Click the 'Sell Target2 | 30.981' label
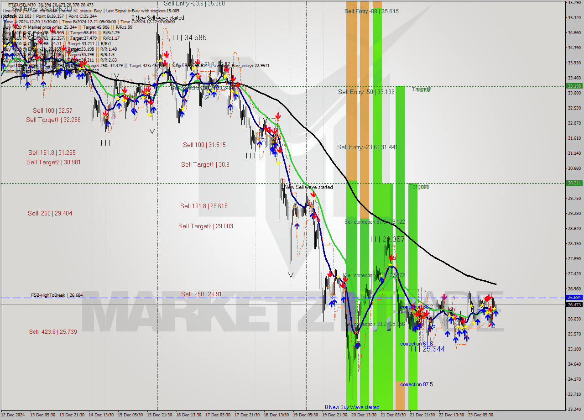Screen dimensions: 584x420 pyautogui.click(x=53, y=162)
